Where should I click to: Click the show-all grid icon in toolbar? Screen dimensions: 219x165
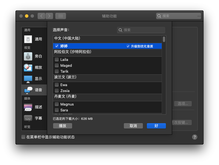(61, 16)
